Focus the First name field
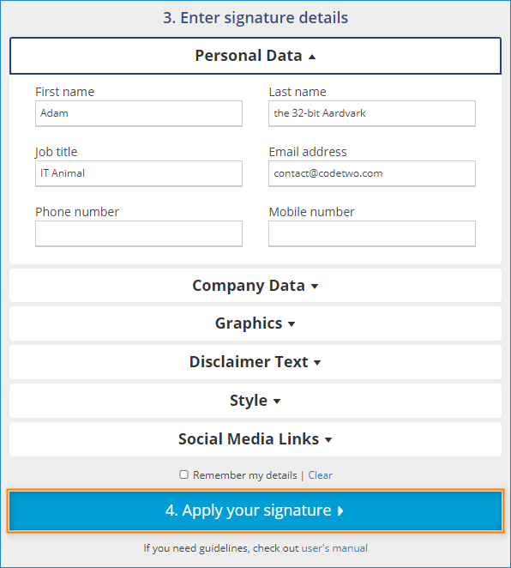 tap(139, 113)
